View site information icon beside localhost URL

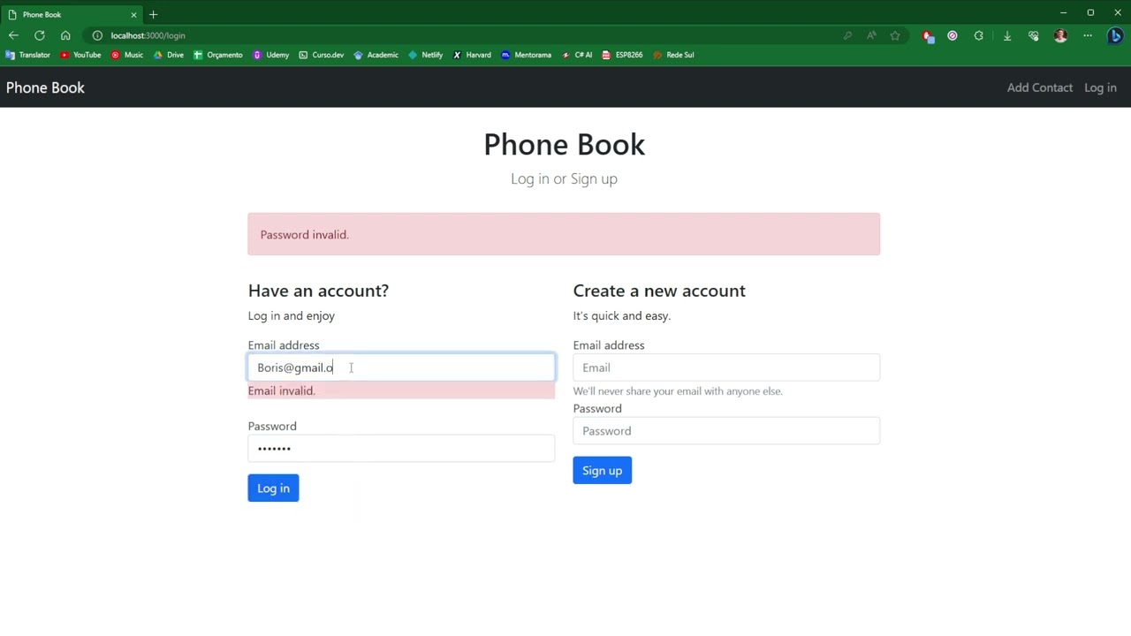click(97, 35)
